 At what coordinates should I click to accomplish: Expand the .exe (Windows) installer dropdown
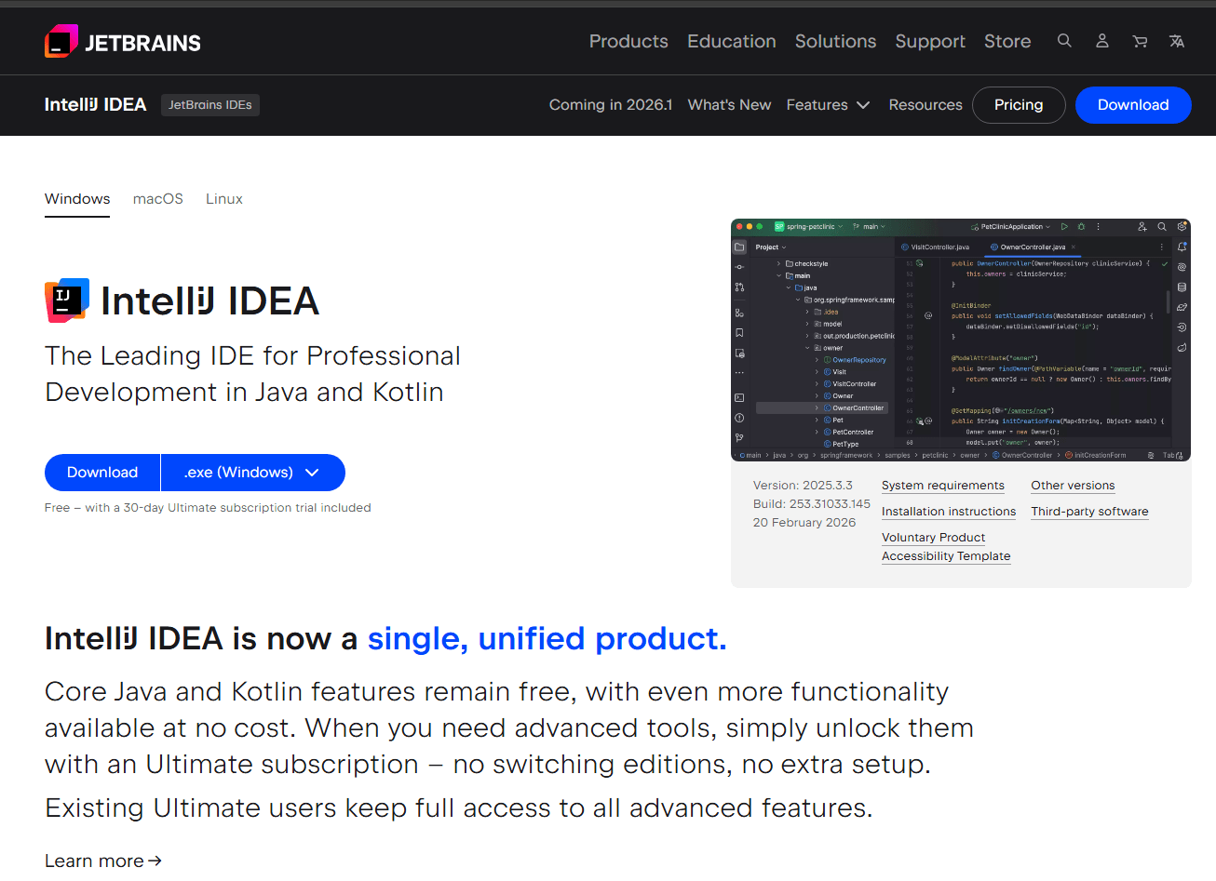coord(253,473)
